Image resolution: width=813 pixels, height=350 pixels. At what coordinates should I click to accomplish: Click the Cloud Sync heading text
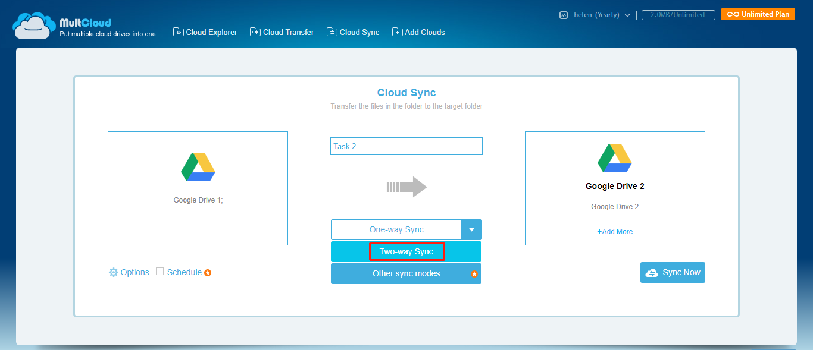406,93
